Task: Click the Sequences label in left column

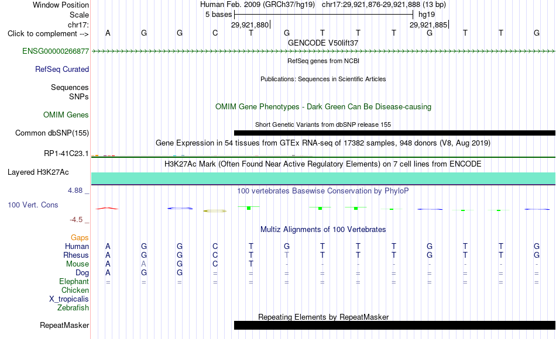Action: [70, 87]
